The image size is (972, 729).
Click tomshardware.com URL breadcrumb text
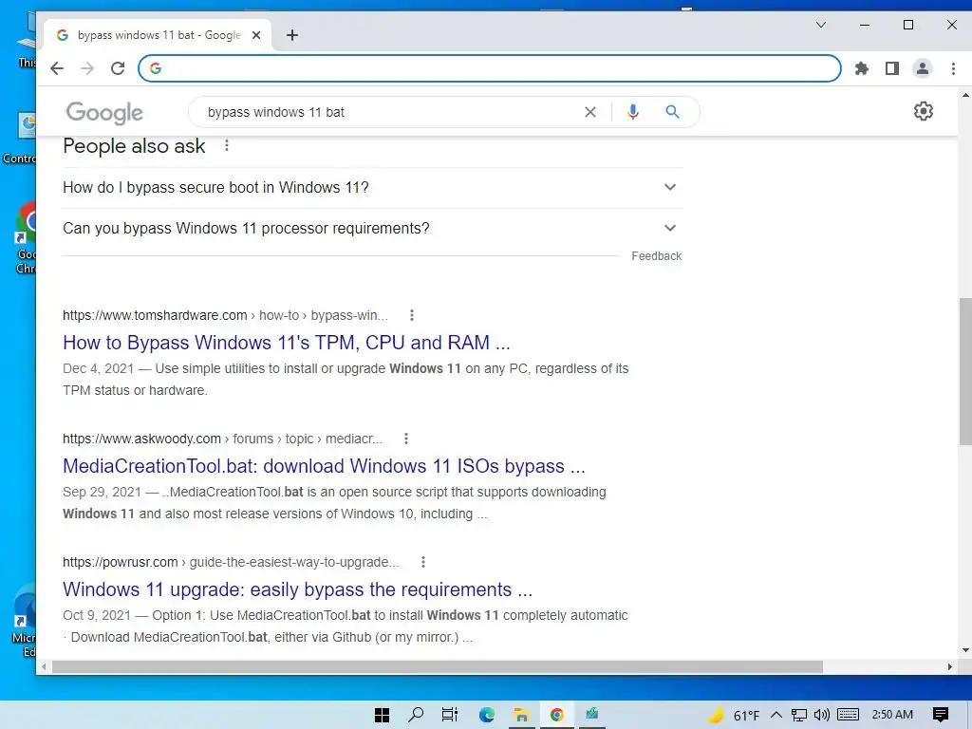point(225,315)
